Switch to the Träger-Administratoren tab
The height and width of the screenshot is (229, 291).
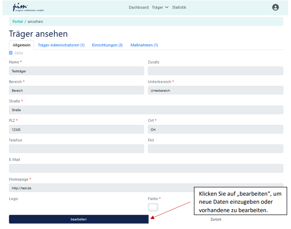pyautogui.click(x=61, y=45)
